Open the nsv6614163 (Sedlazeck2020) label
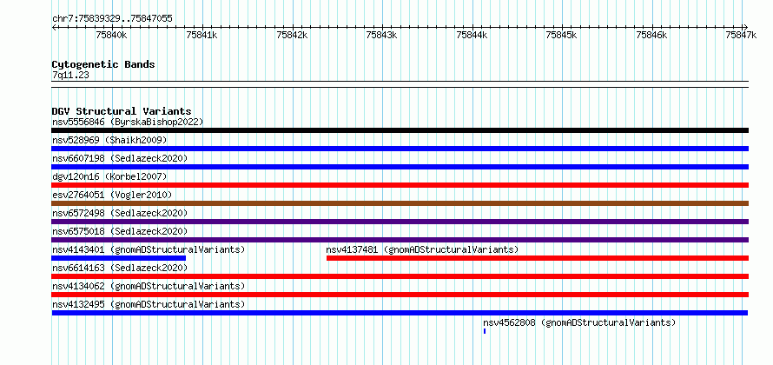 (x=120, y=268)
